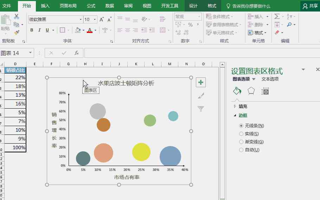Click the Percent Style icon
This screenshot has width=320, height=200.
point(190,25)
